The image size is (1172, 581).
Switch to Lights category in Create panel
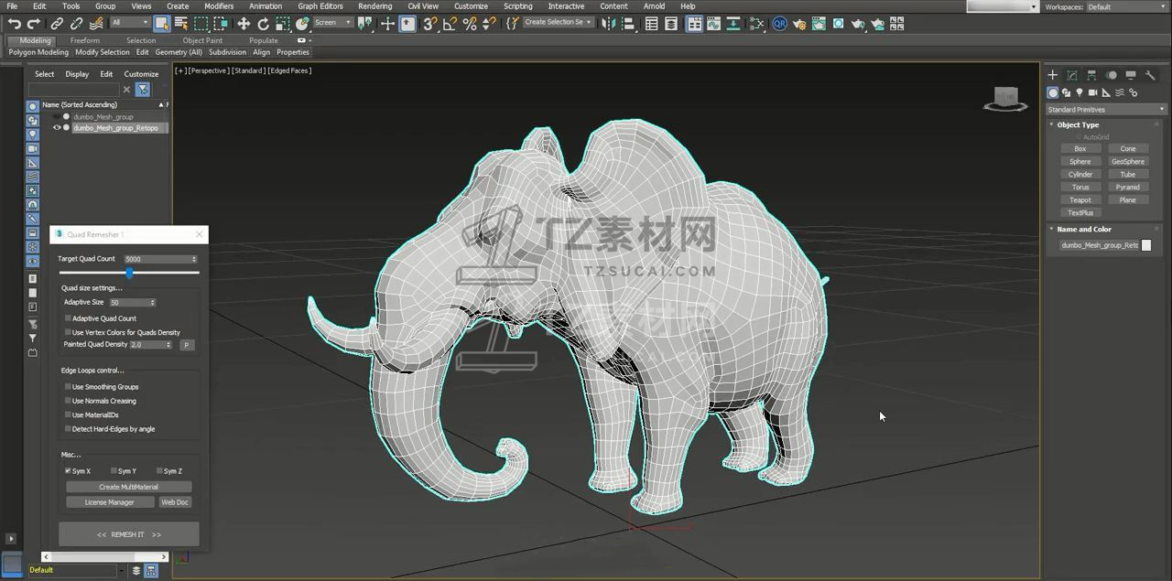[1080, 92]
